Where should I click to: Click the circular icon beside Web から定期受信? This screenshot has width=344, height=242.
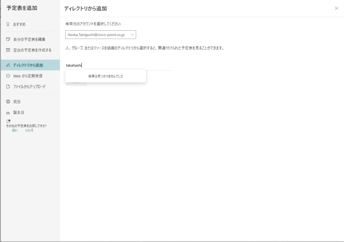point(8,76)
